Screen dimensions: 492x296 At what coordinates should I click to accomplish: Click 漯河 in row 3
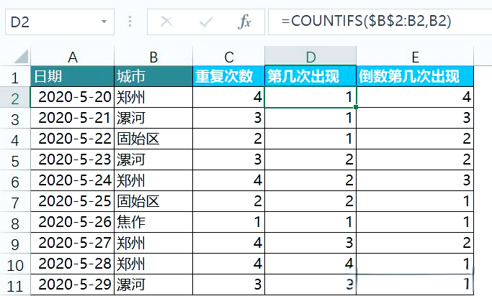coord(153,118)
